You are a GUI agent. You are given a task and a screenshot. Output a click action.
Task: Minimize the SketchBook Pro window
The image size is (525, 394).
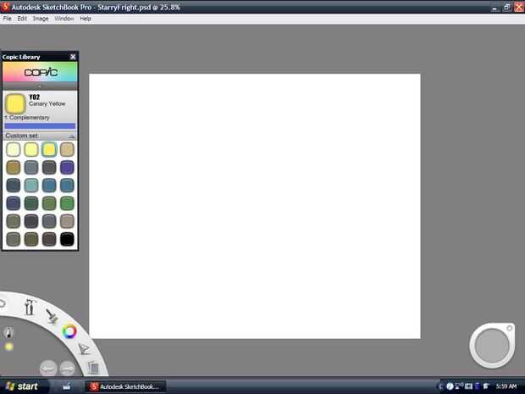(495, 8)
